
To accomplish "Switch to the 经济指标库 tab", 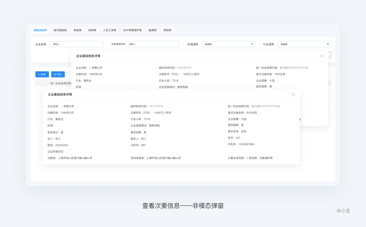I will click(x=60, y=30).
